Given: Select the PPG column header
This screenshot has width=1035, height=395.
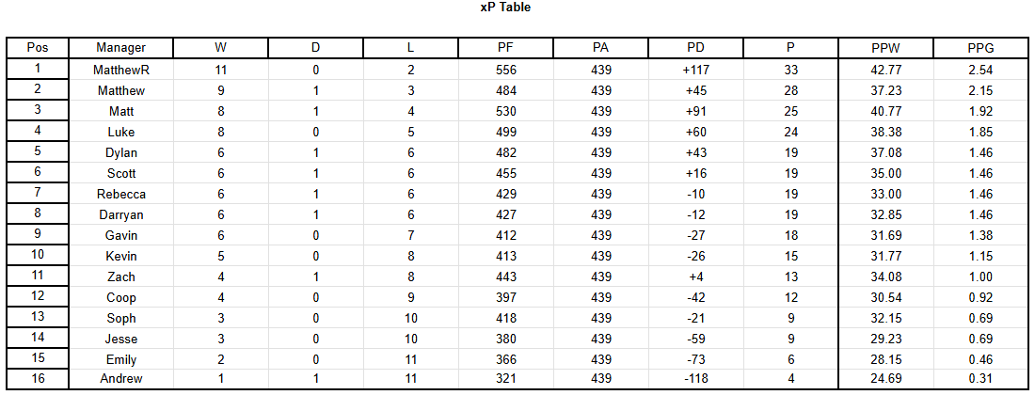Looking at the screenshot, I should (x=980, y=48).
